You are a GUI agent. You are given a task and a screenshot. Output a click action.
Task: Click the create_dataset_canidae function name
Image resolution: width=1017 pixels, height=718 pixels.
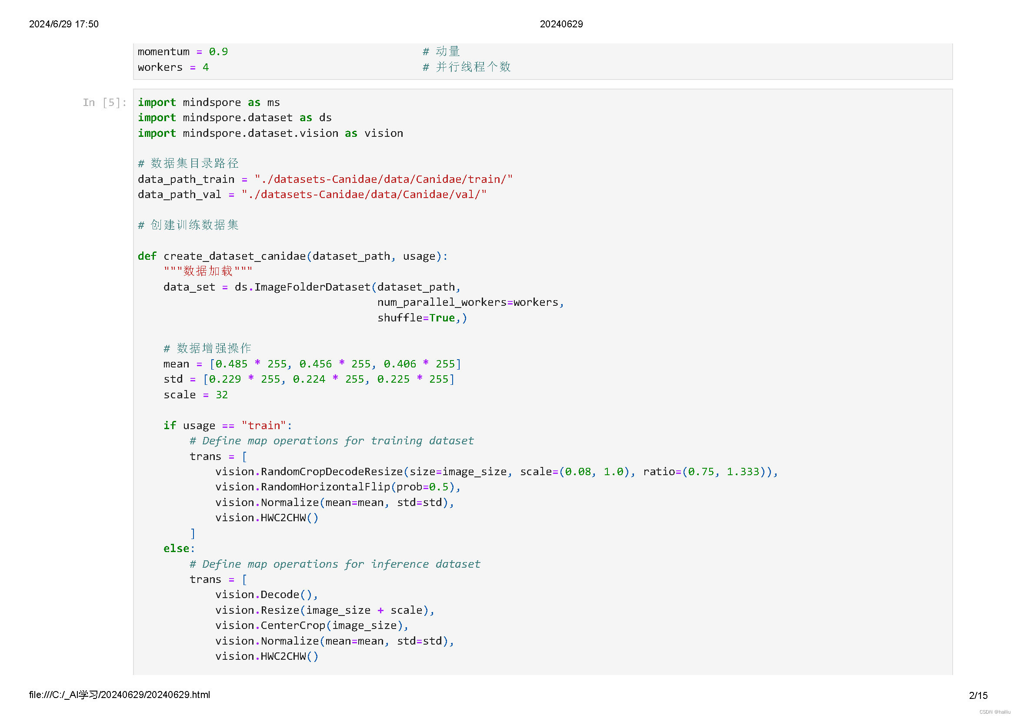point(235,256)
